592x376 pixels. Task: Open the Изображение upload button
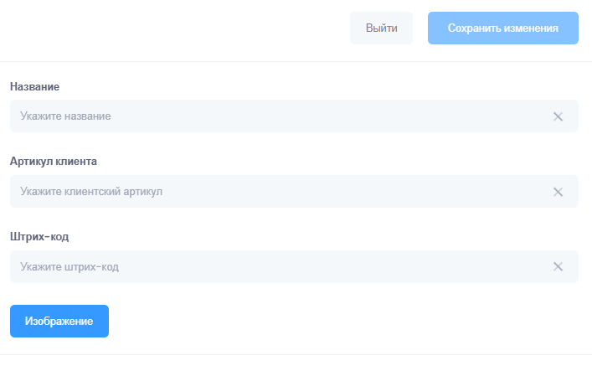(x=59, y=321)
